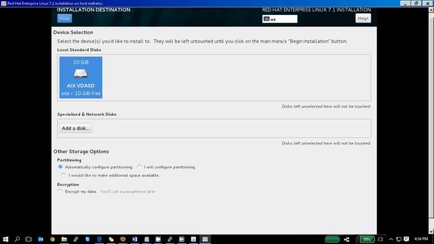Click the 4:54 PM clock

click(x=421, y=239)
